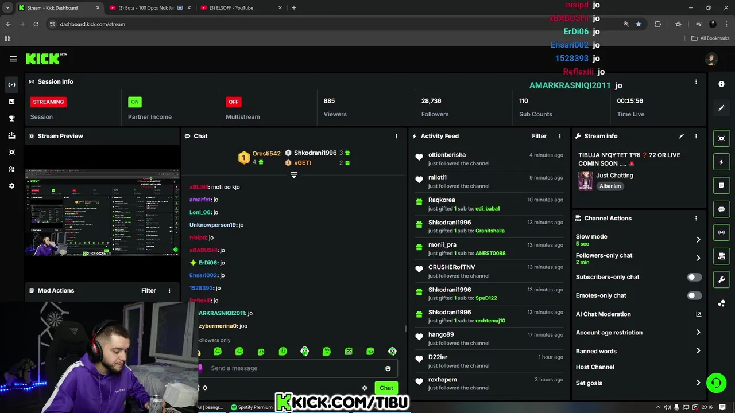The width and height of the screenshot is (735, 413).
Task: Open AI Chat Moderation external link icon
Action: point(699,314)
